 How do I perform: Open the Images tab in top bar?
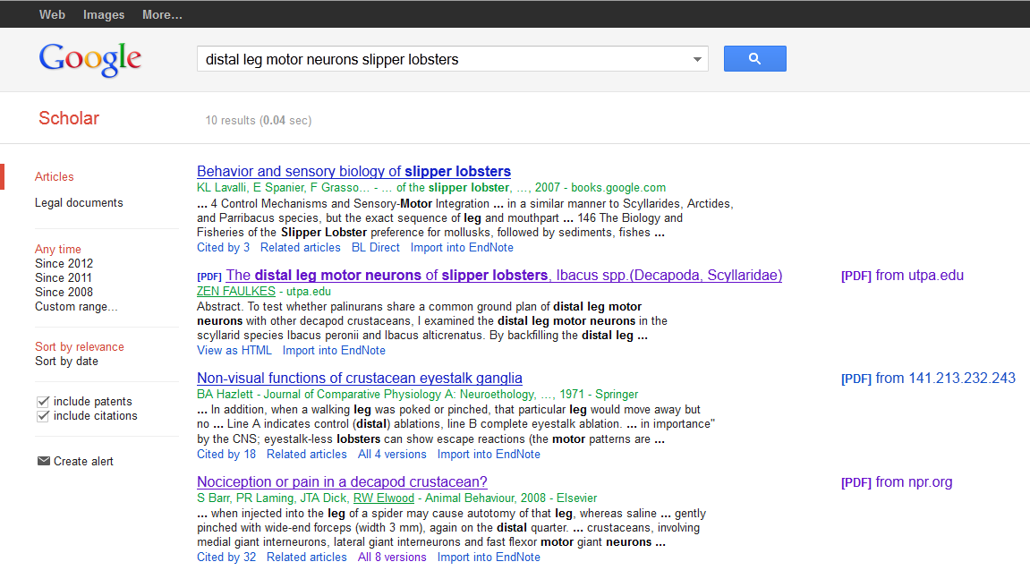click(x=104, y=14)
